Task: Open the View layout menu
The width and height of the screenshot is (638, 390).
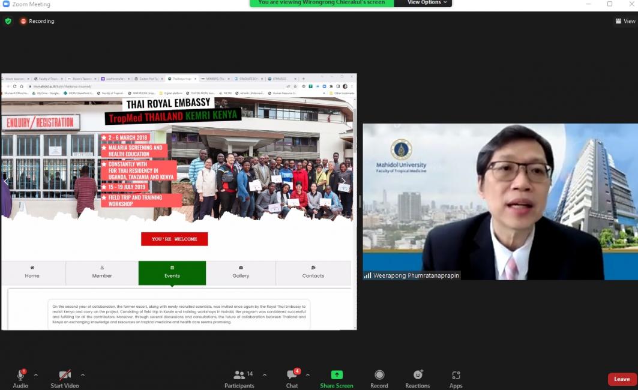Action: 625,21
